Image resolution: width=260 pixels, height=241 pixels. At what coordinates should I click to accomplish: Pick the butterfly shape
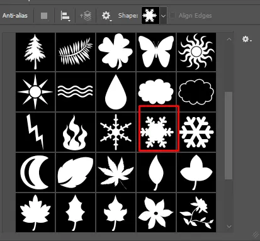(x=156, y=52)
